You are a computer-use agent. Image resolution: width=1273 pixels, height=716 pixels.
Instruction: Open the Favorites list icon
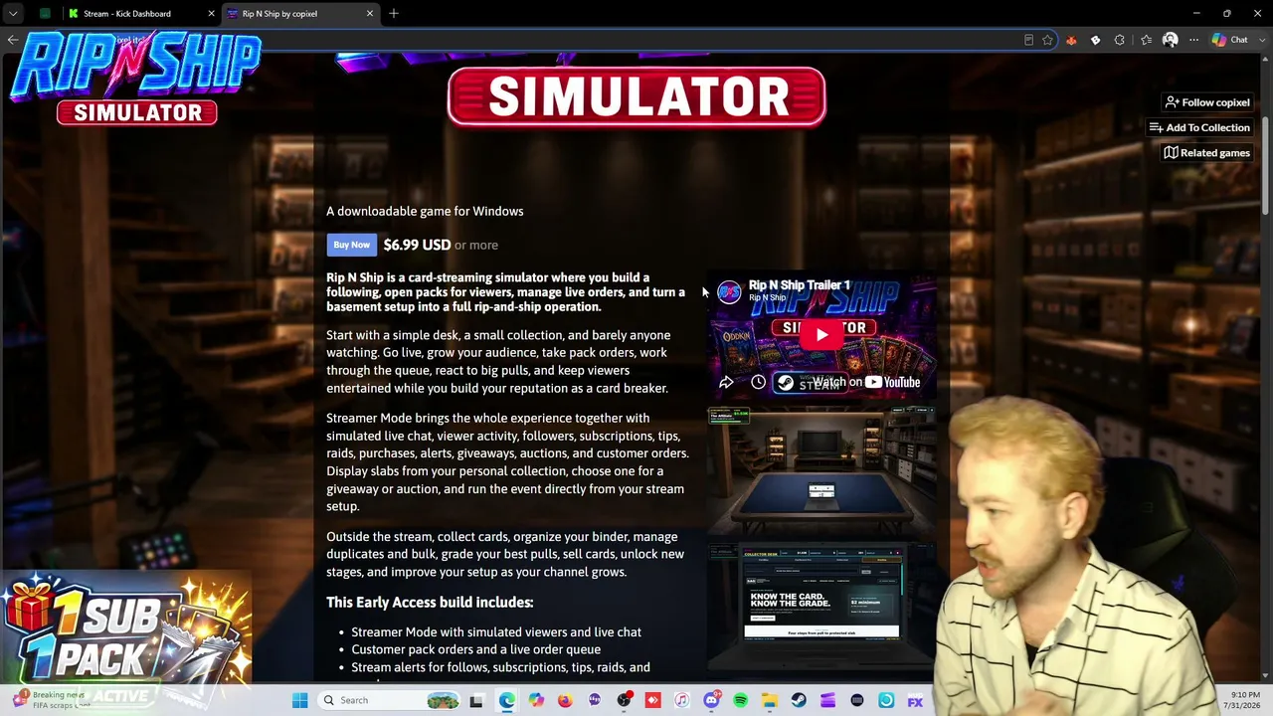[x=1146, y=40]
